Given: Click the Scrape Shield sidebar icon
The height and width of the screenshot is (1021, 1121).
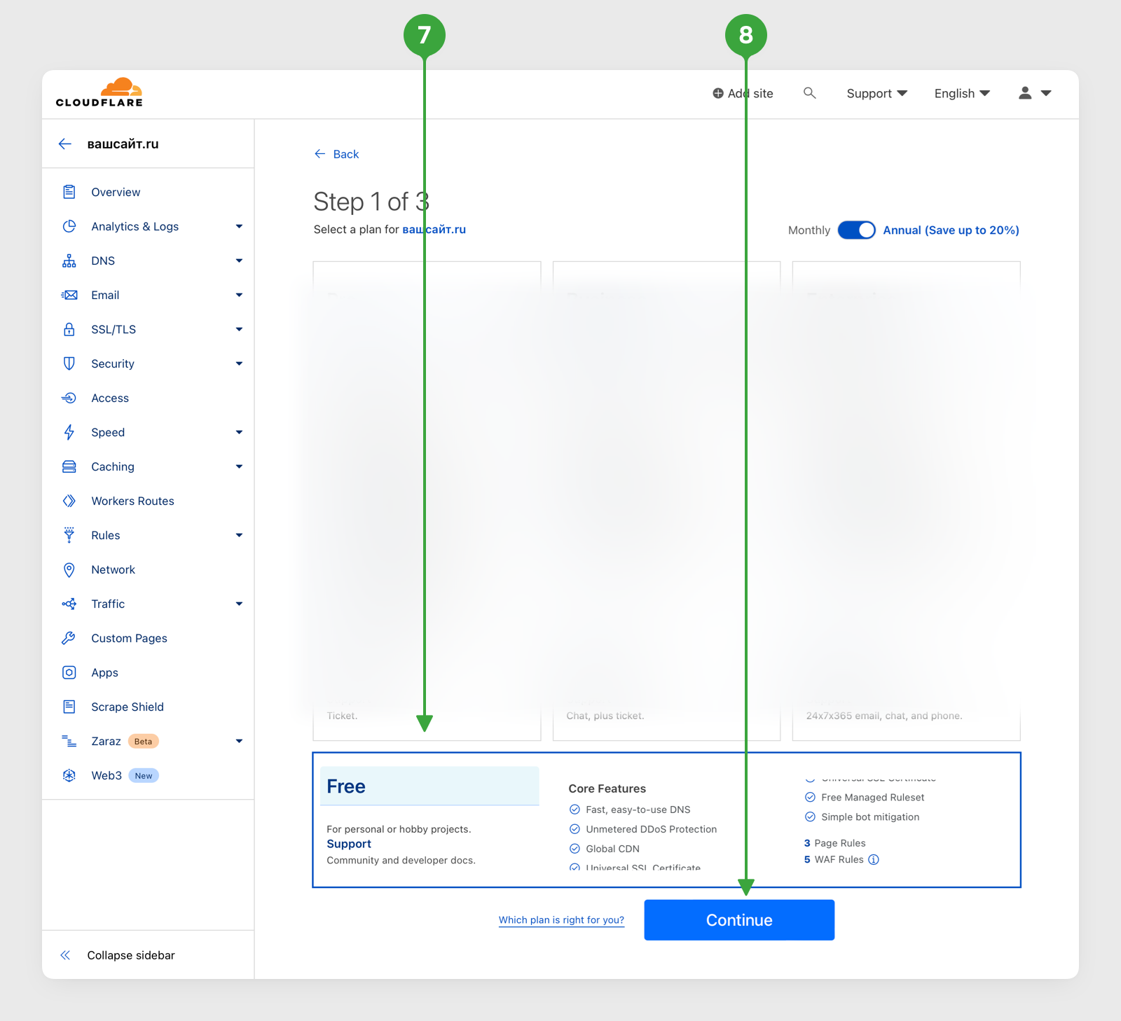Looking at the screenshot, I should (69, 707).
